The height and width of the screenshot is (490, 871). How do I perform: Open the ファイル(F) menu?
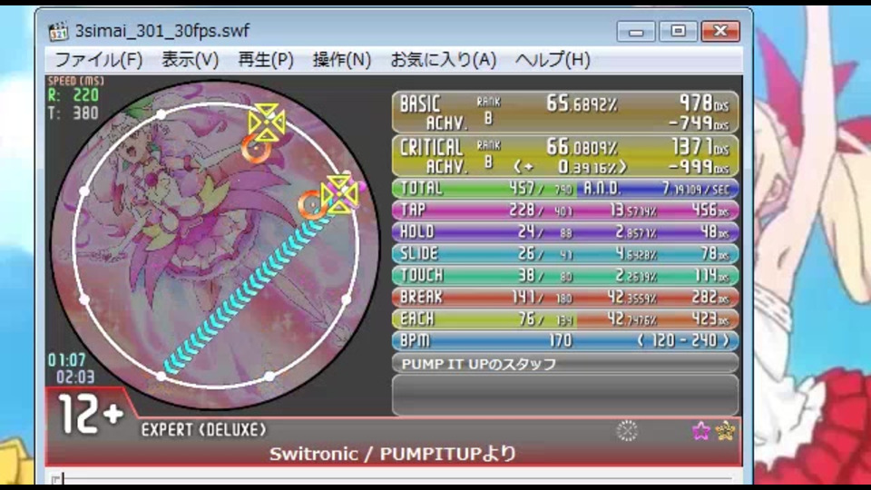[98, 60]
